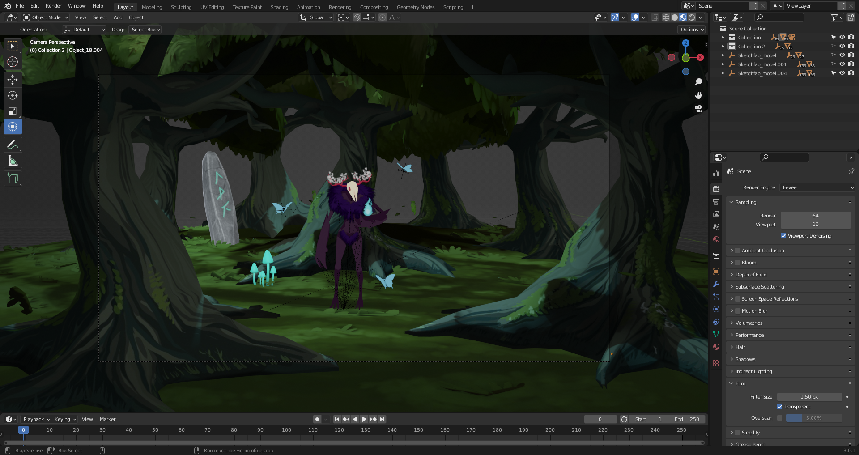Switch to the Shading workspace tab
The image size is (859, 455).
point(279,7)
